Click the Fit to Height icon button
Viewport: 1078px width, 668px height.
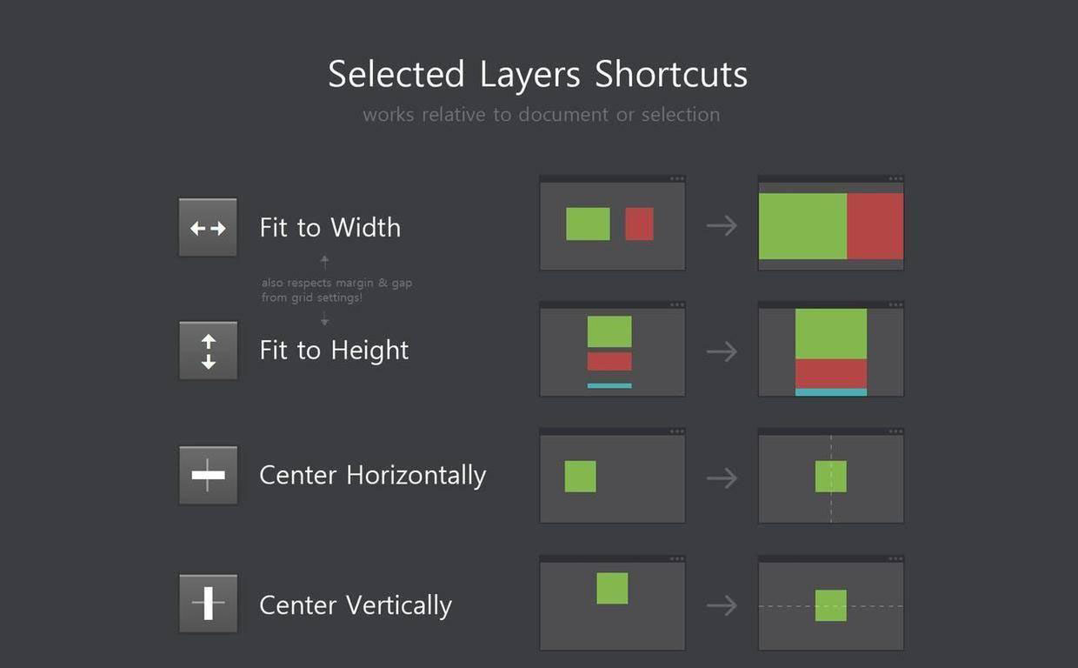pos(208,351)
